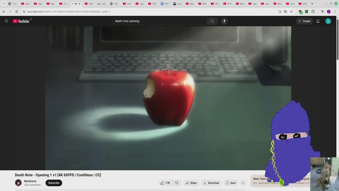Switch to the 'Nev' YouTube tab
The height and width of the screenshot is (191, 339).
(x=240, y=4)
